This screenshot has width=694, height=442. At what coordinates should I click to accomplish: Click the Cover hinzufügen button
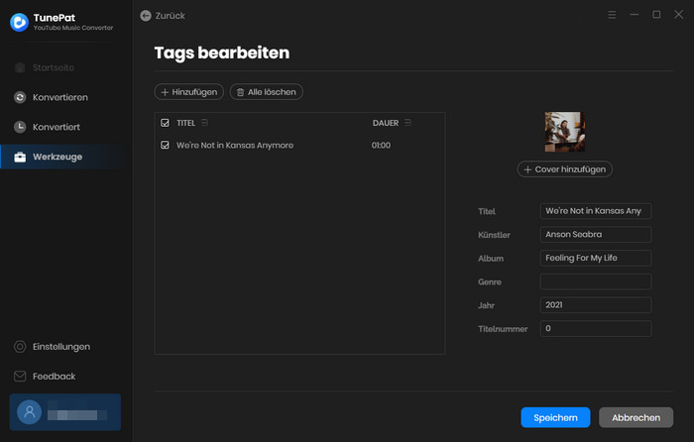(565, 169)
